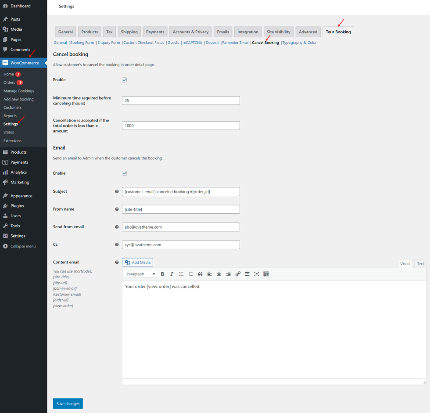430x413 pixels.
Task: Toggle the toolbar kitchen sink icon
Action: coord(266,274)
